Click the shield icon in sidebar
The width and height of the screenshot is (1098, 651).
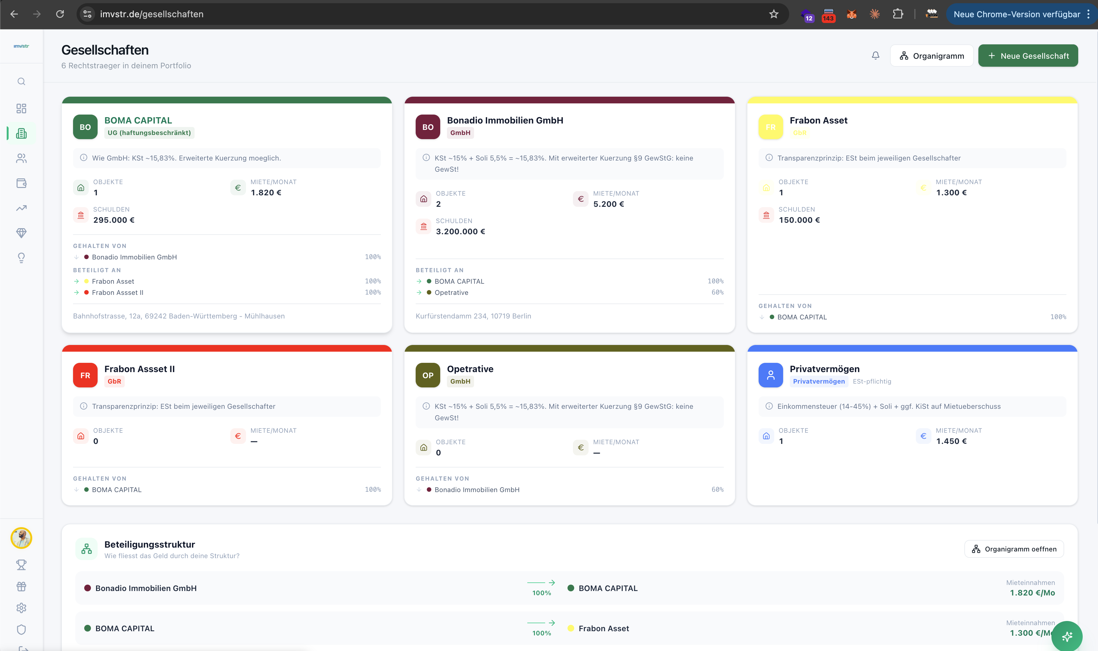[21, 630]
